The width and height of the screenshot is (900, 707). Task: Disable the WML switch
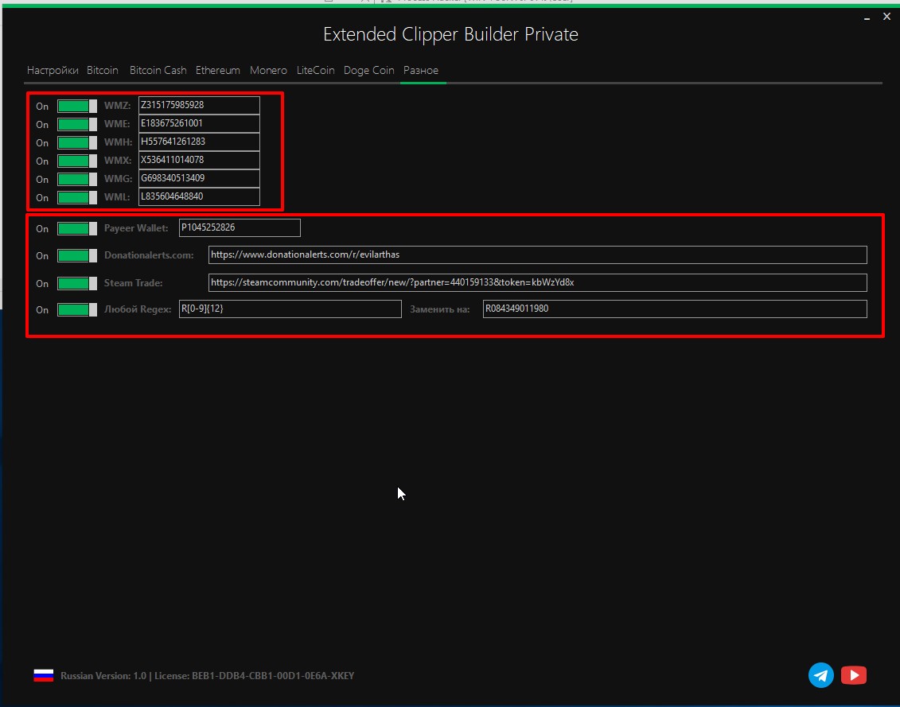pos(77,197)
